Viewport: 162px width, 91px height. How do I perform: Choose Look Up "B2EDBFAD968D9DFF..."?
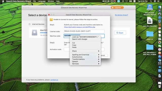(x=85, y=37)
